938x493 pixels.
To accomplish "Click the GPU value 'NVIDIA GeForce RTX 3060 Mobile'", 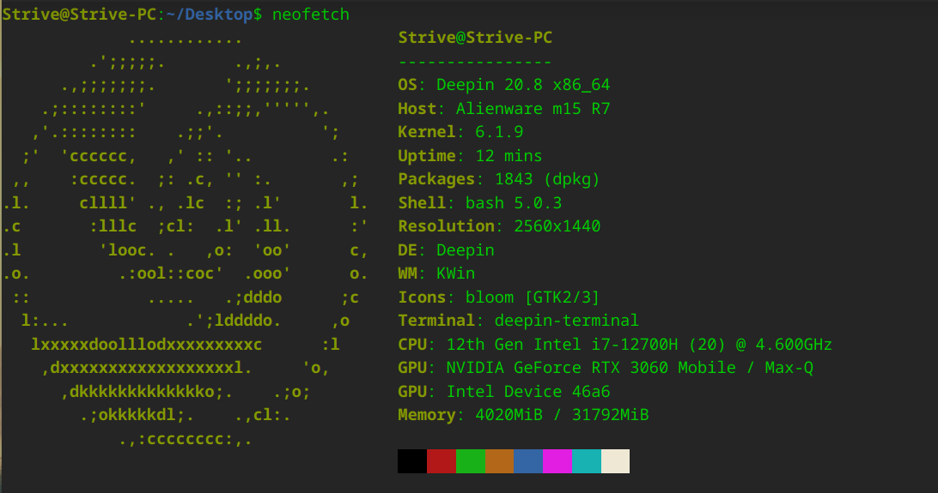I will point(591,368).
